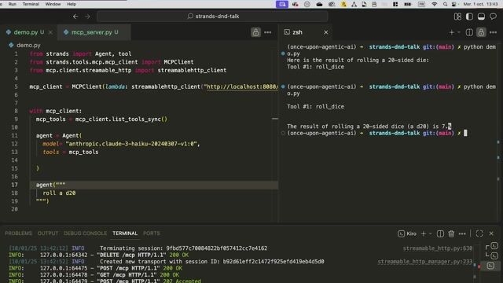This screenshot has width=503, height=283.
Task: Open the Debug Console tab
Action: (x=85, y=233)
